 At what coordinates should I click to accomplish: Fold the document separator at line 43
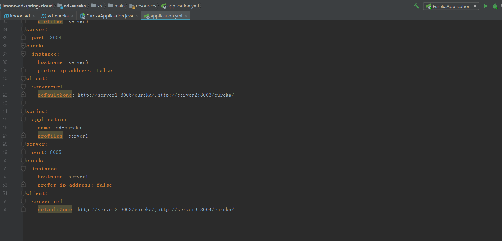click(23, 103)
